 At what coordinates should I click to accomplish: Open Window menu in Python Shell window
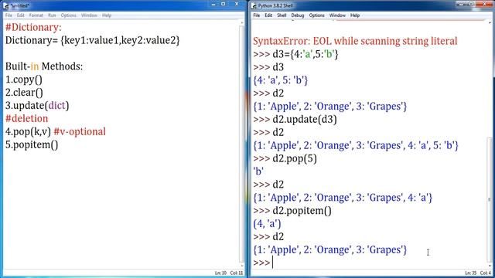pos(337,15)
